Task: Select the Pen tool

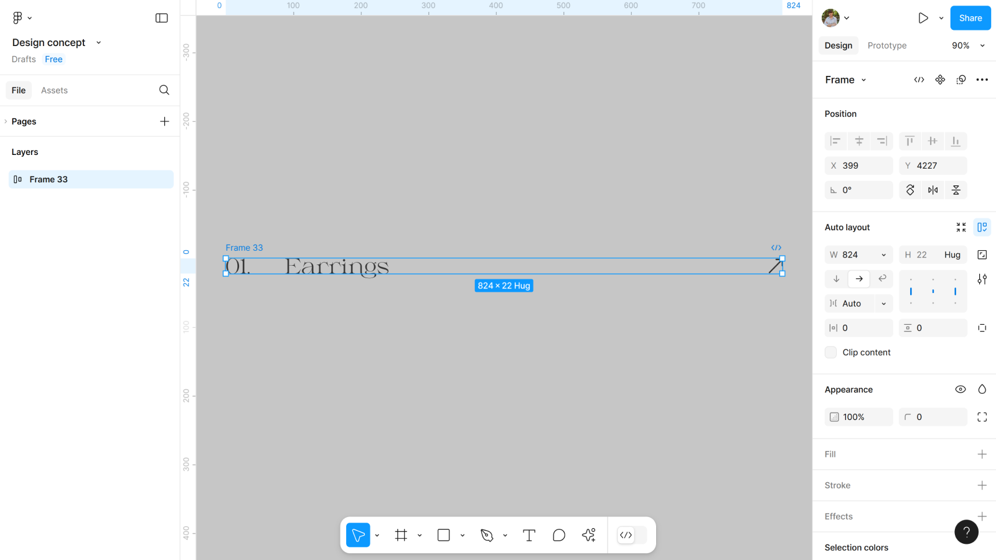Action: (x=487, y=535)
